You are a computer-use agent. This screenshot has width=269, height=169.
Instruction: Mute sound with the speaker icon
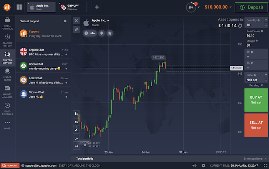(194, 166)
